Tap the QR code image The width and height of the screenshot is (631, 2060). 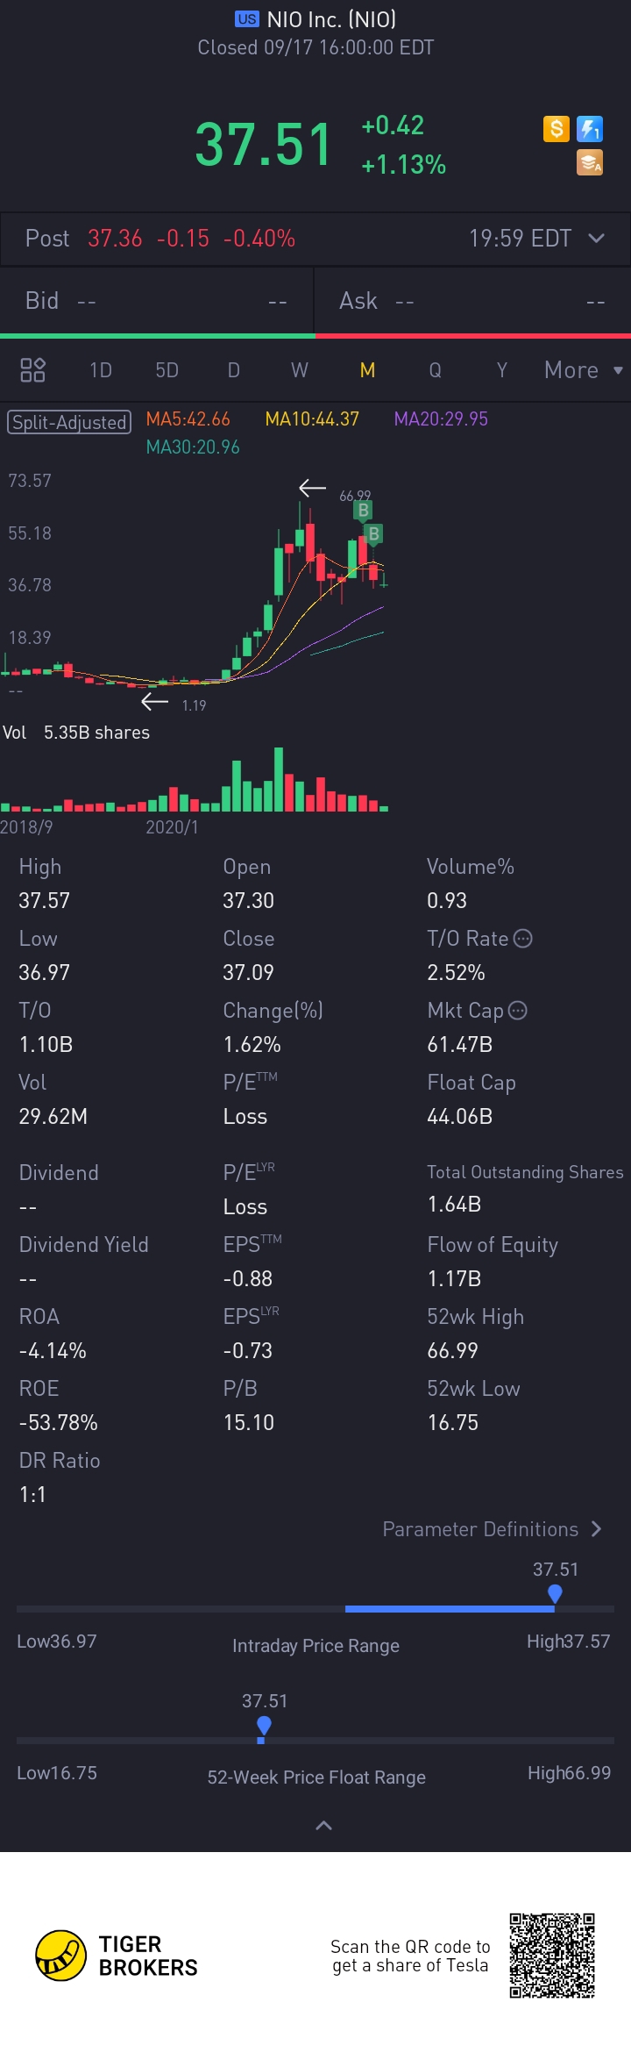point(552,1956)
